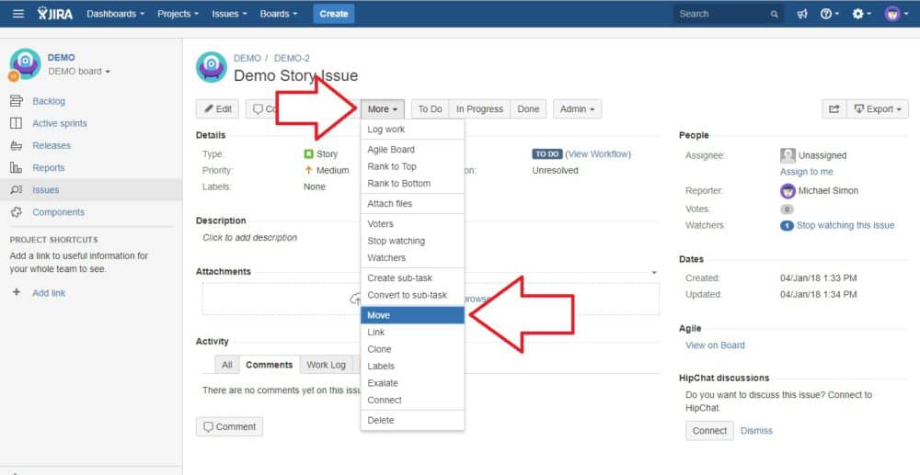This screenshot has width=920, height=475.
Task: Click the DEMO-2 breadcrumb link
Action: (292, 58)
